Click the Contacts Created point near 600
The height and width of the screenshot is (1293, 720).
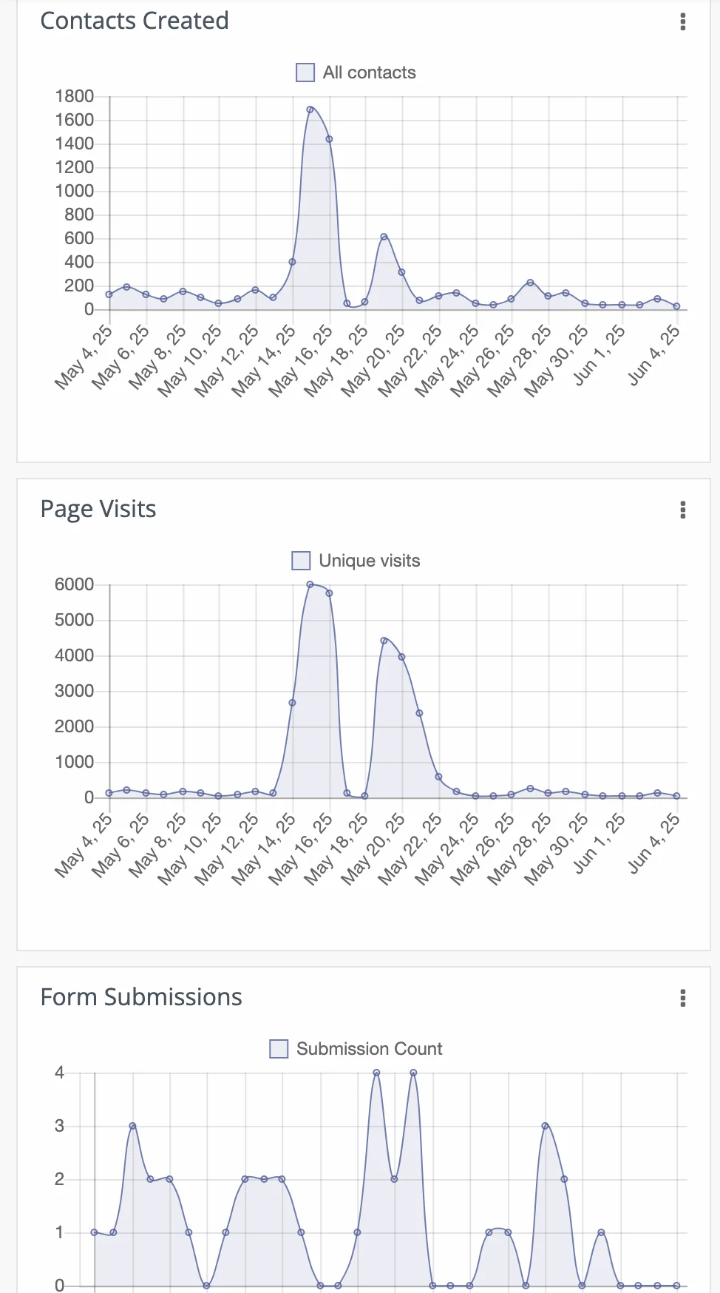[x=384, y=237]
